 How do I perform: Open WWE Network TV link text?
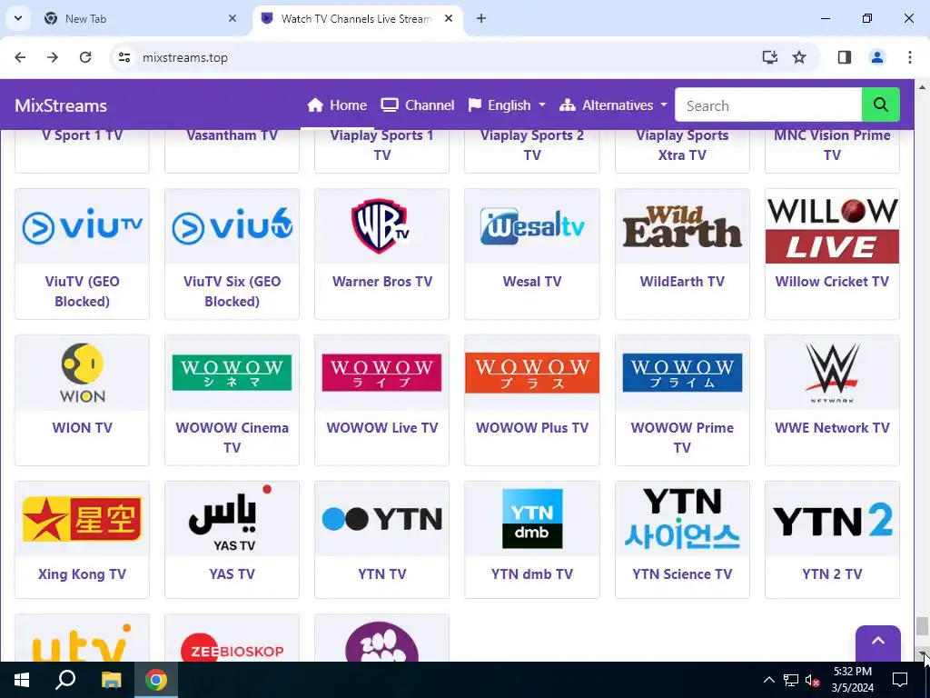pyautogui.click(x=832, y=427)
